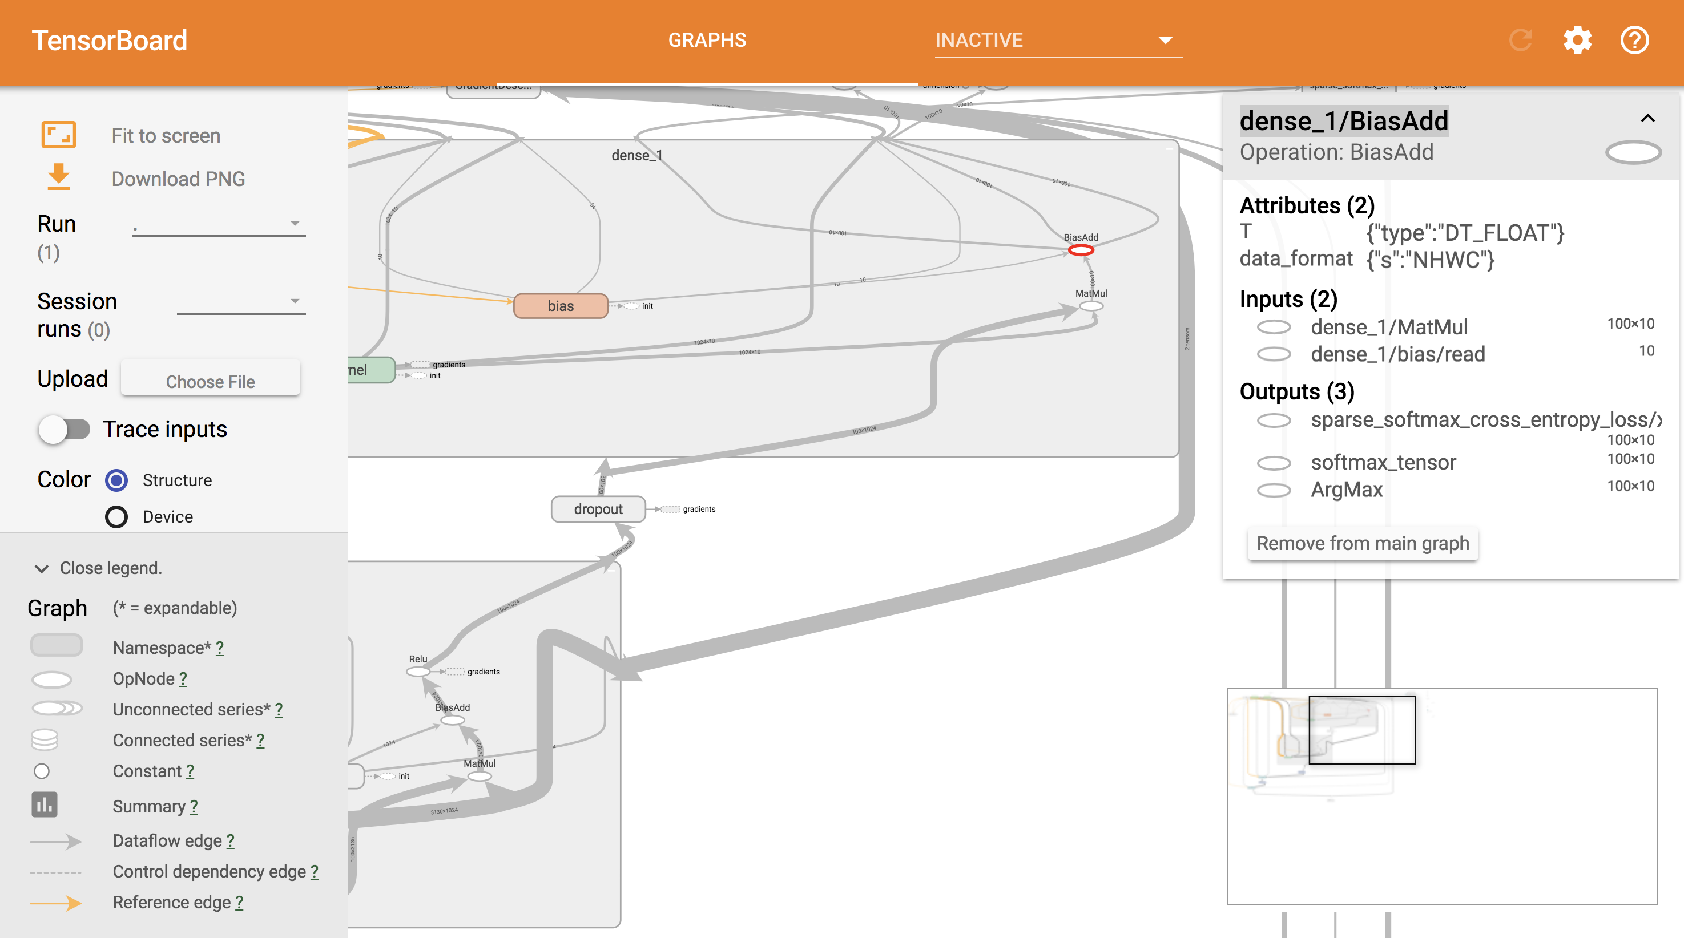Select the highlighted red BiasAdd node in dense_1
Screen dimensions: 1684x938
1081,250
